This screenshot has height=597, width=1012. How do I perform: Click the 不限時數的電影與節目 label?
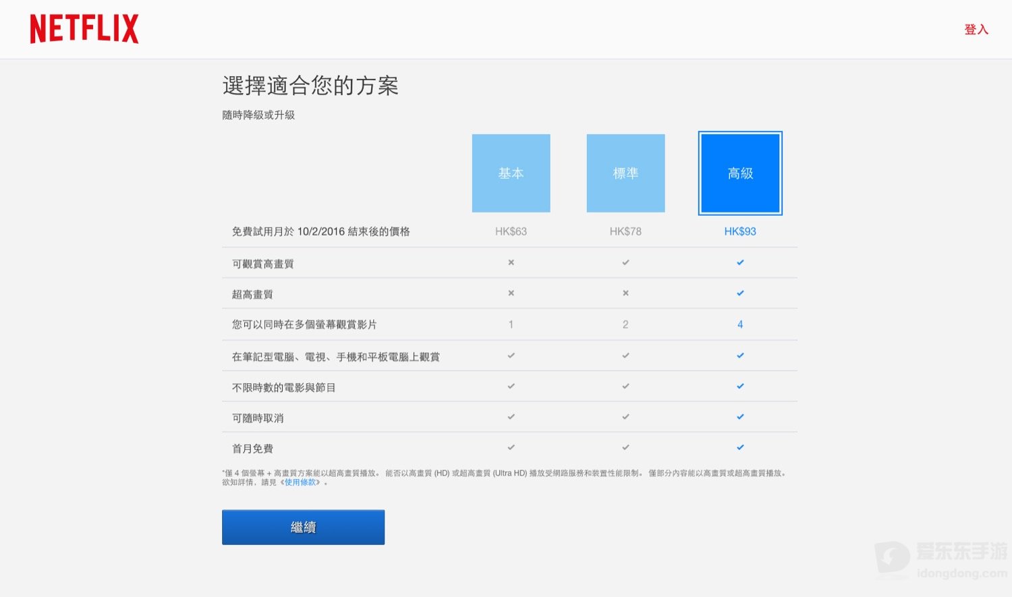point(284,387)
